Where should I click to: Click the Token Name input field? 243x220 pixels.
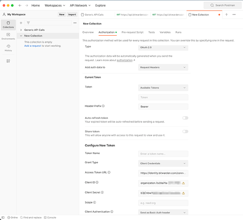click(163, 154)
